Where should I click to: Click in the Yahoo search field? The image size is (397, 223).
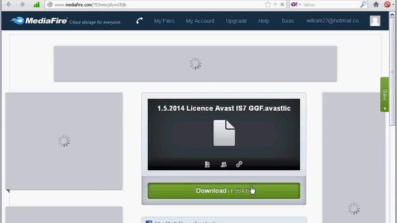[x=331, y=4]
